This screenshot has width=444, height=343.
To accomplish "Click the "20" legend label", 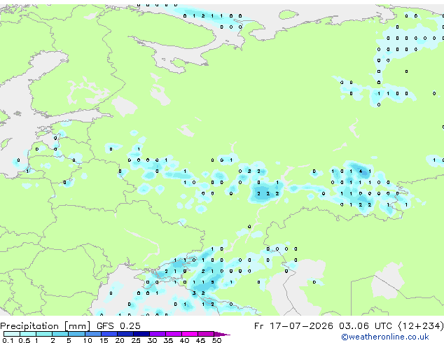I will [120, 340].
